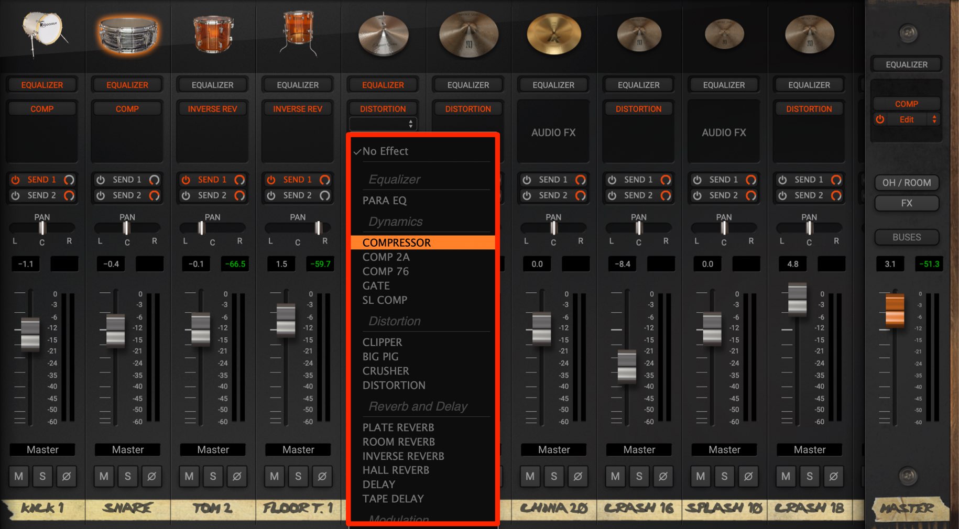Image resolution: width=959 pixels, height=529 pixels.
Task: Toggle Send 1 power on Tom 2
Action: coord(186,180)
